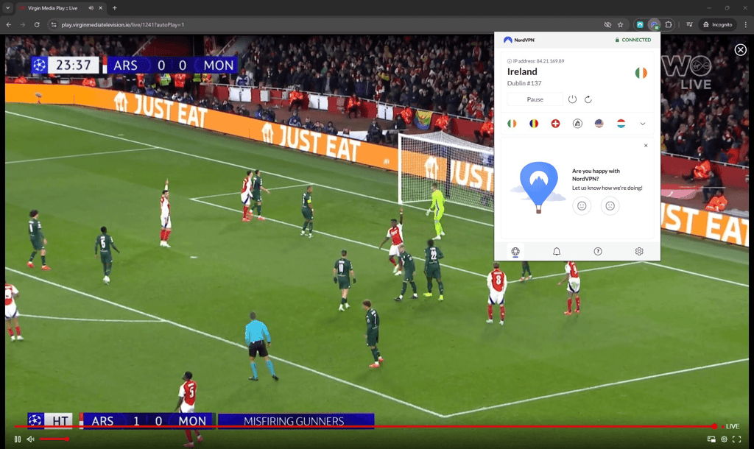Open the video player settings gear
754x449 pixels.
(x=724, y=439)
